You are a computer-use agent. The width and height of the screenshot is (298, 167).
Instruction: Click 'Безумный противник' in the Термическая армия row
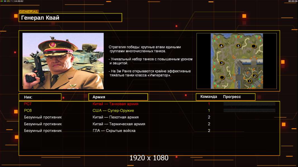pyautogui.click(x=43, y=124)
